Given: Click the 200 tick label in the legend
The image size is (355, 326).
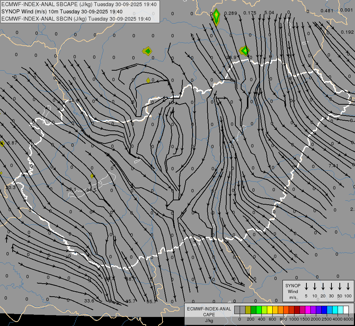Looking at the screenshot, I should tap(251, 319).
